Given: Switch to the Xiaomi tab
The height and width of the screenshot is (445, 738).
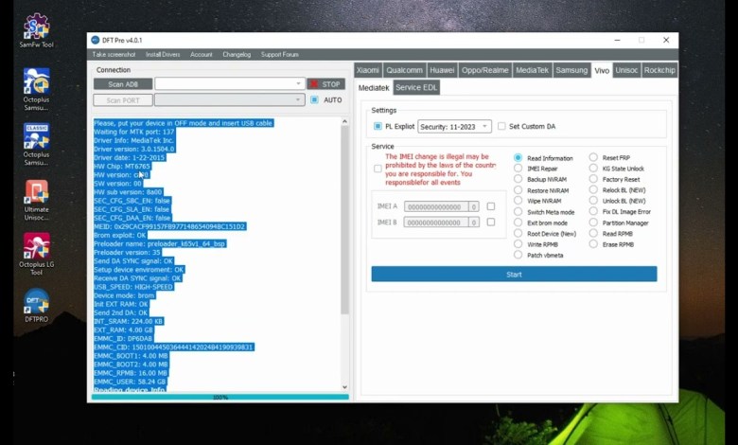Looking at the screenshot, I should coord(368,70).
